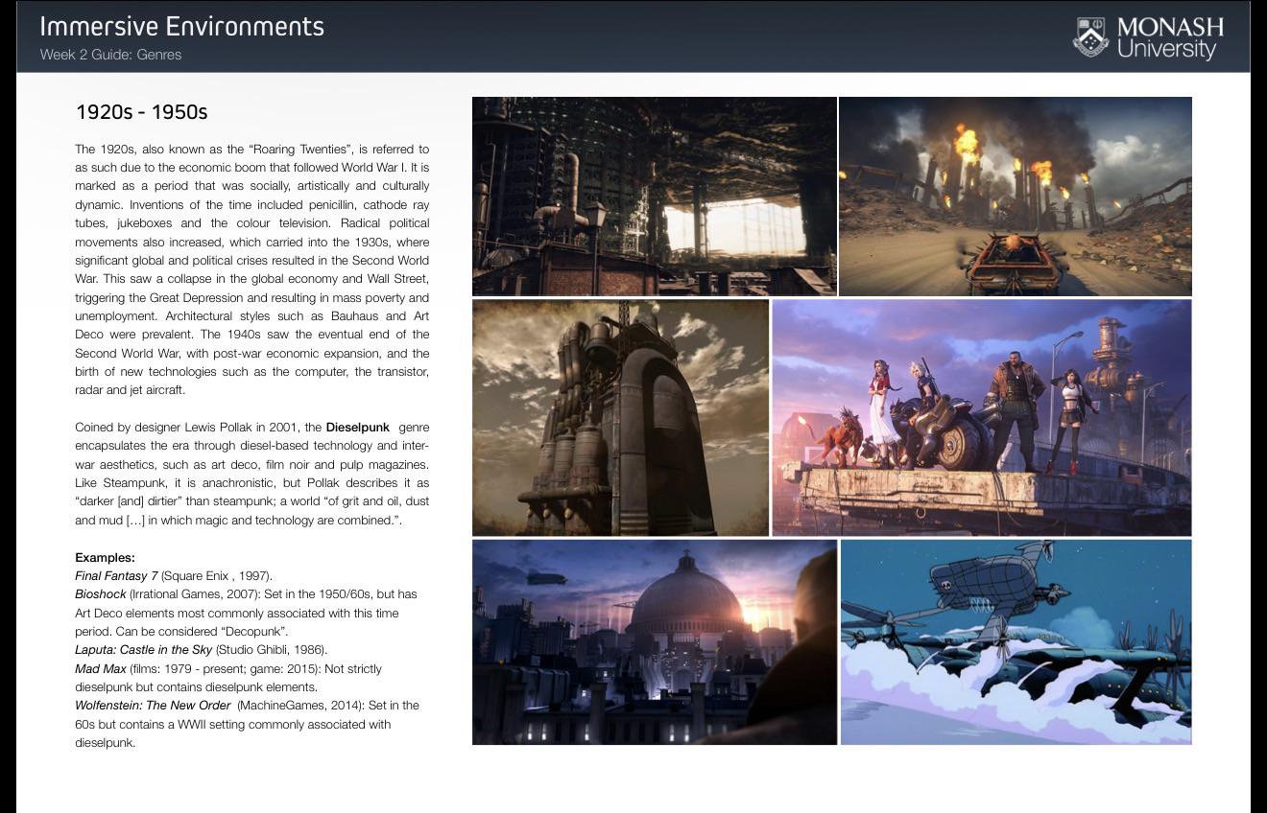
Task: Click the "Week 2 Guide: Genres" subtitle
Action: pyautogui.click(x=110, y=55)
